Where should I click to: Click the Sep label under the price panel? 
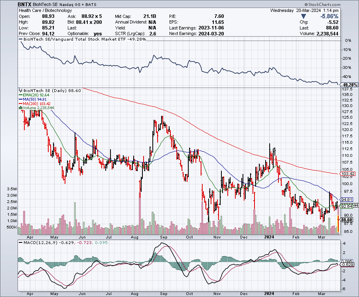click(x=164, y=237)
